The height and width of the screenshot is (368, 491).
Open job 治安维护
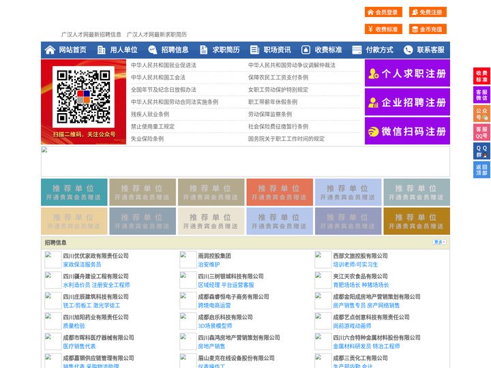pos(209,264)
